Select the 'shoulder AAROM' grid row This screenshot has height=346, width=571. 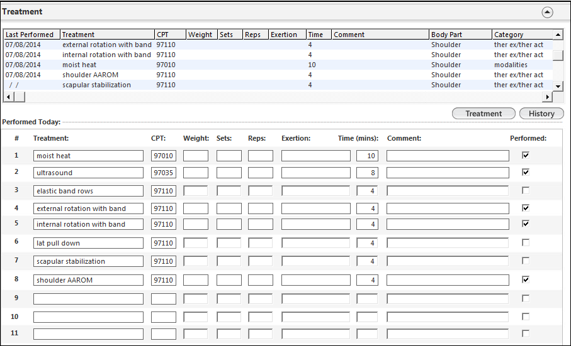pos(278,75)
